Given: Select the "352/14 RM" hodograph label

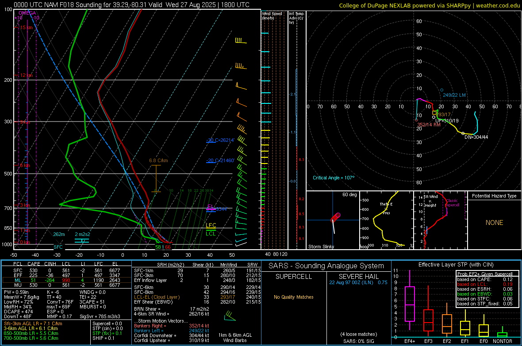Looking at the screenshot, I should click(x=429, y=125).
